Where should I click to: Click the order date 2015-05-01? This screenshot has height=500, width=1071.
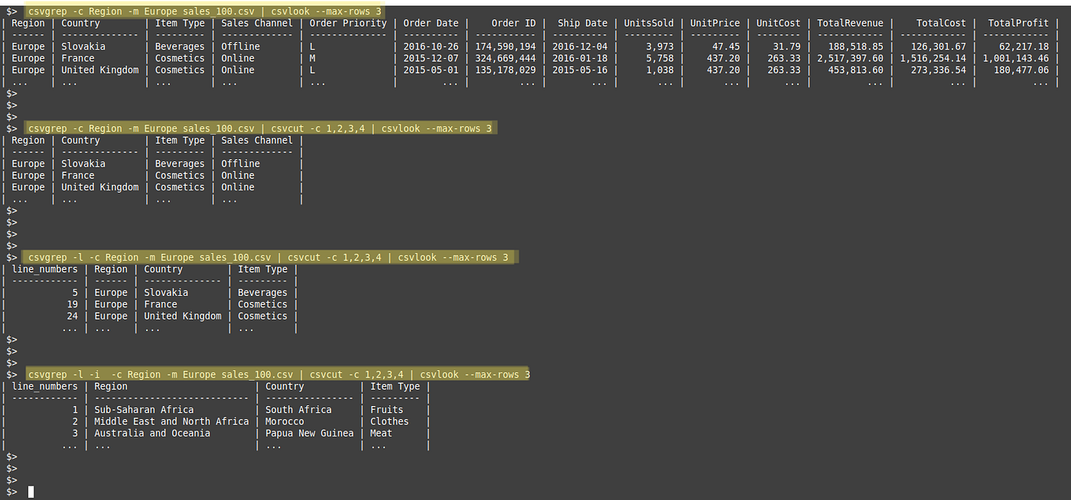431,70
